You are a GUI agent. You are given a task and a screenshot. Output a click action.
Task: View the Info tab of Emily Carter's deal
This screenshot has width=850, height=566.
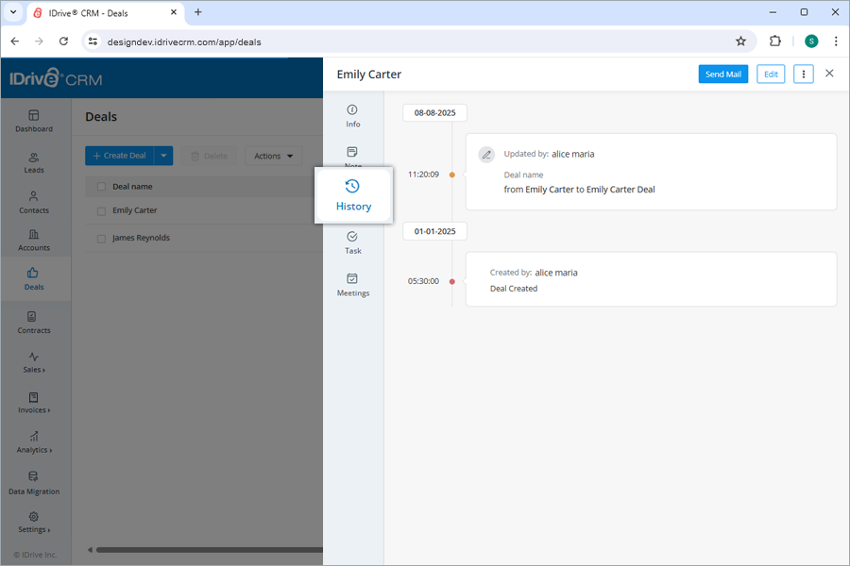[x=352, y=115]
